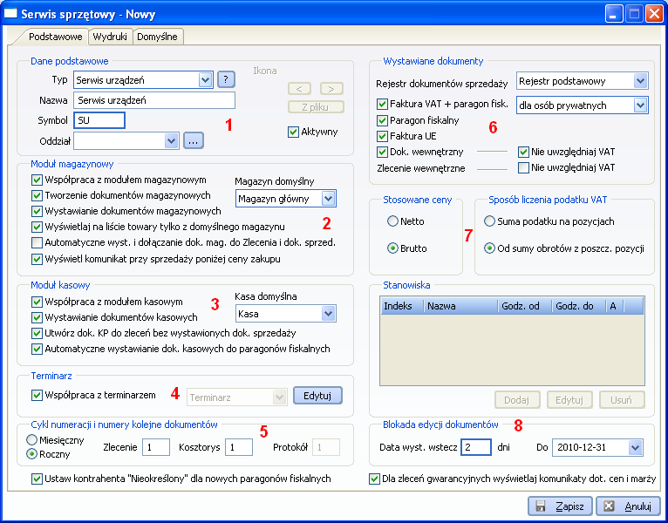Image resolution: width=668 pixels, height=523 pixels.
Task: Select Suma podatku na pozycjach
Action: (489, 221)
